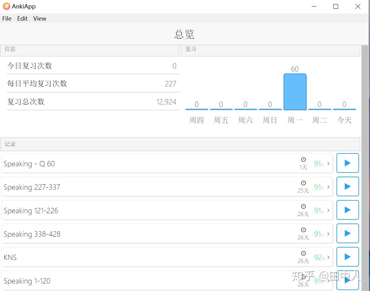Click the vertical scrollbar on the right
This screenshot has height=291, width=370.
click(365, 165)
